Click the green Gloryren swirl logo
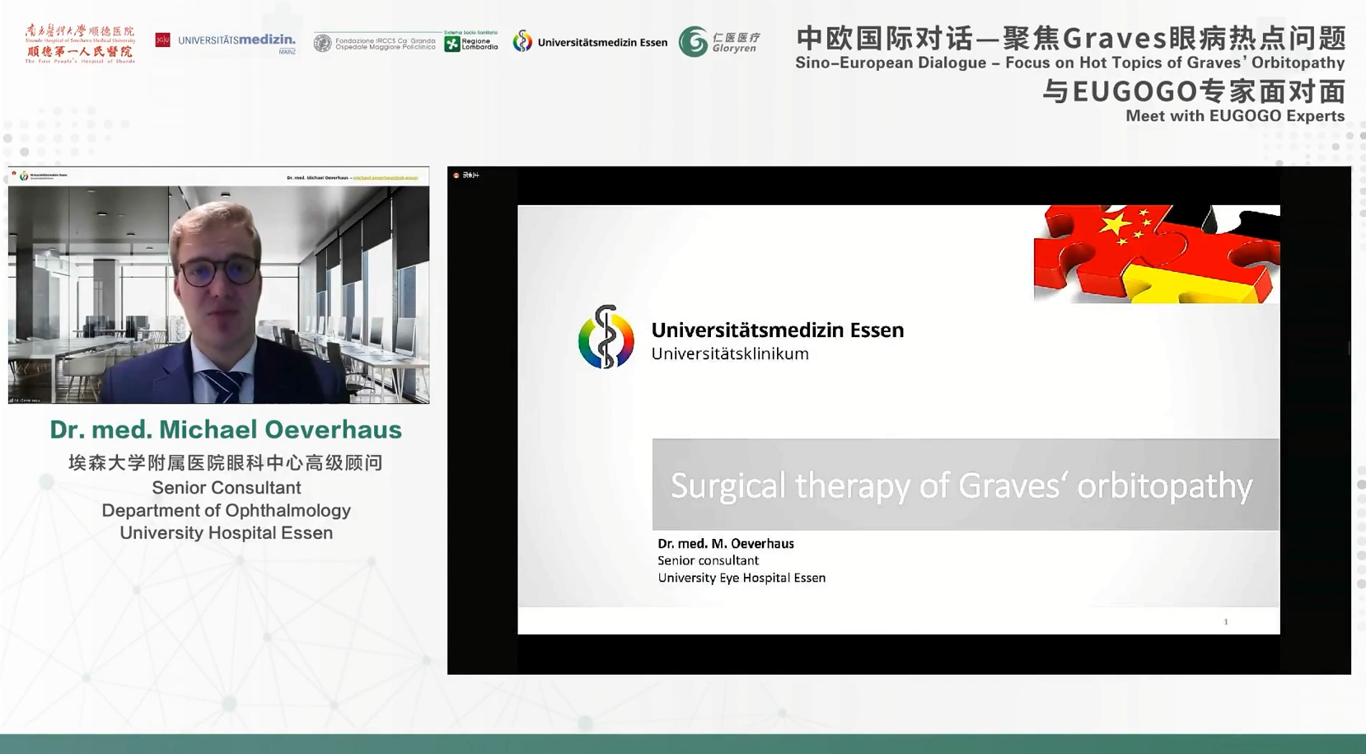 [693, 41]
